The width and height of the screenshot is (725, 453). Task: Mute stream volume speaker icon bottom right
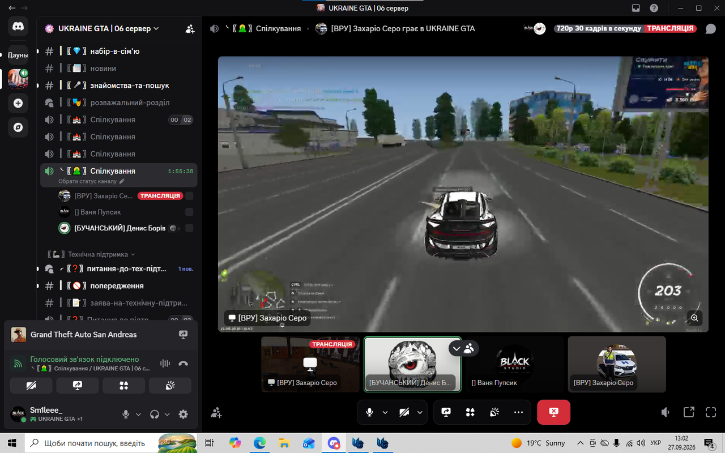666,412
